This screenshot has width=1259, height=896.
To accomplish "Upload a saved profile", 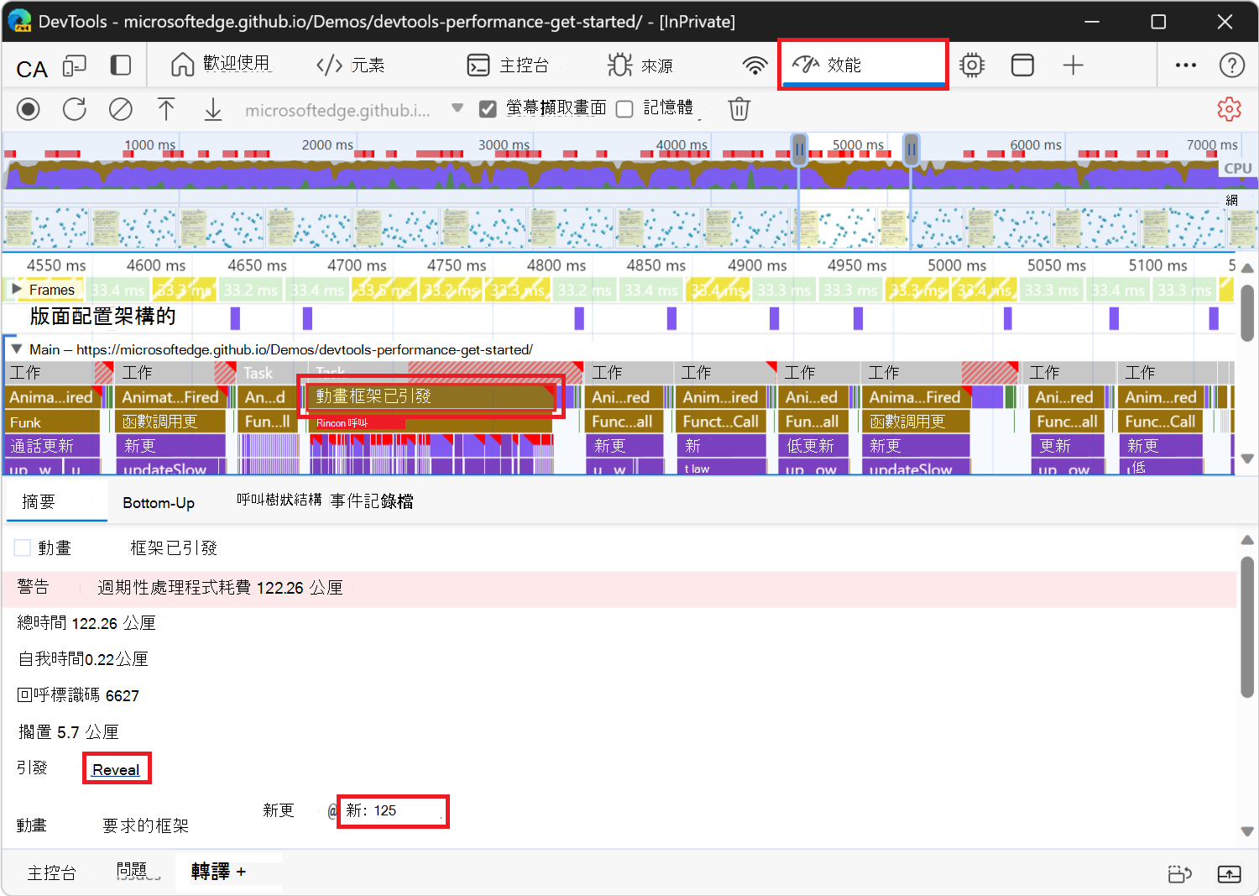I will point(166,109).
